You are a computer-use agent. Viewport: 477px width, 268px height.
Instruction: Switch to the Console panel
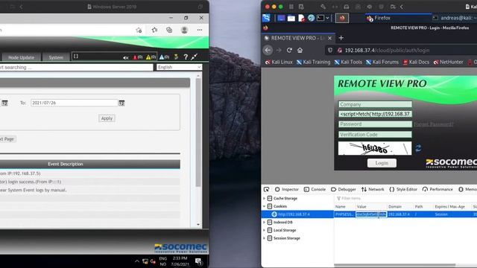315,189
